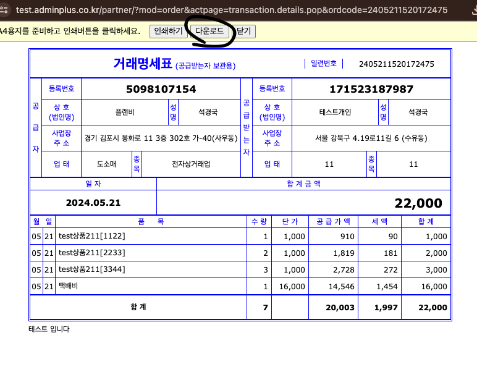
Task: Click the 세액 column header
Action: (379, 221)
